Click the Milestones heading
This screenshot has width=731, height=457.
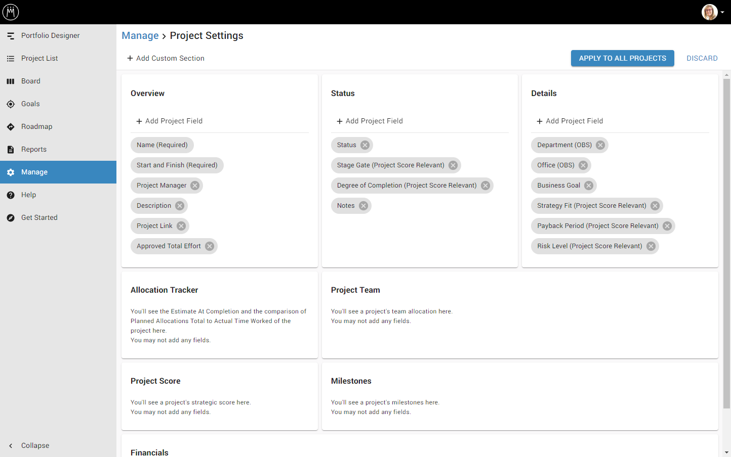click(x=351, y=381)
